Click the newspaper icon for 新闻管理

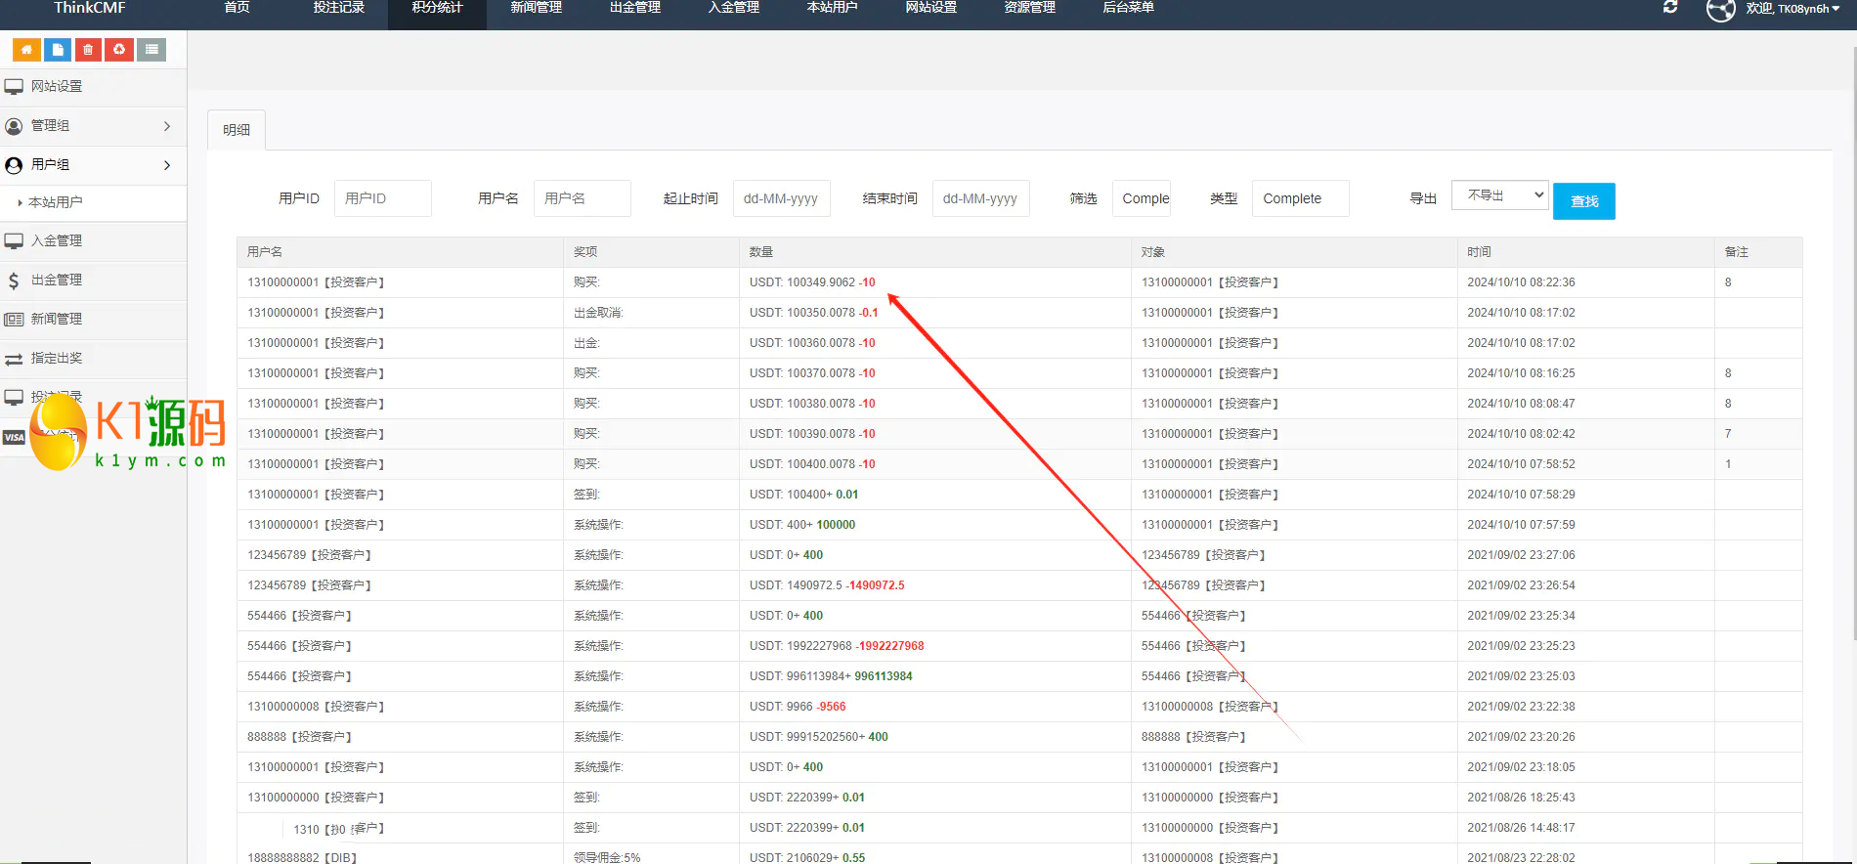pyautogui.click(x=14, y=320)
